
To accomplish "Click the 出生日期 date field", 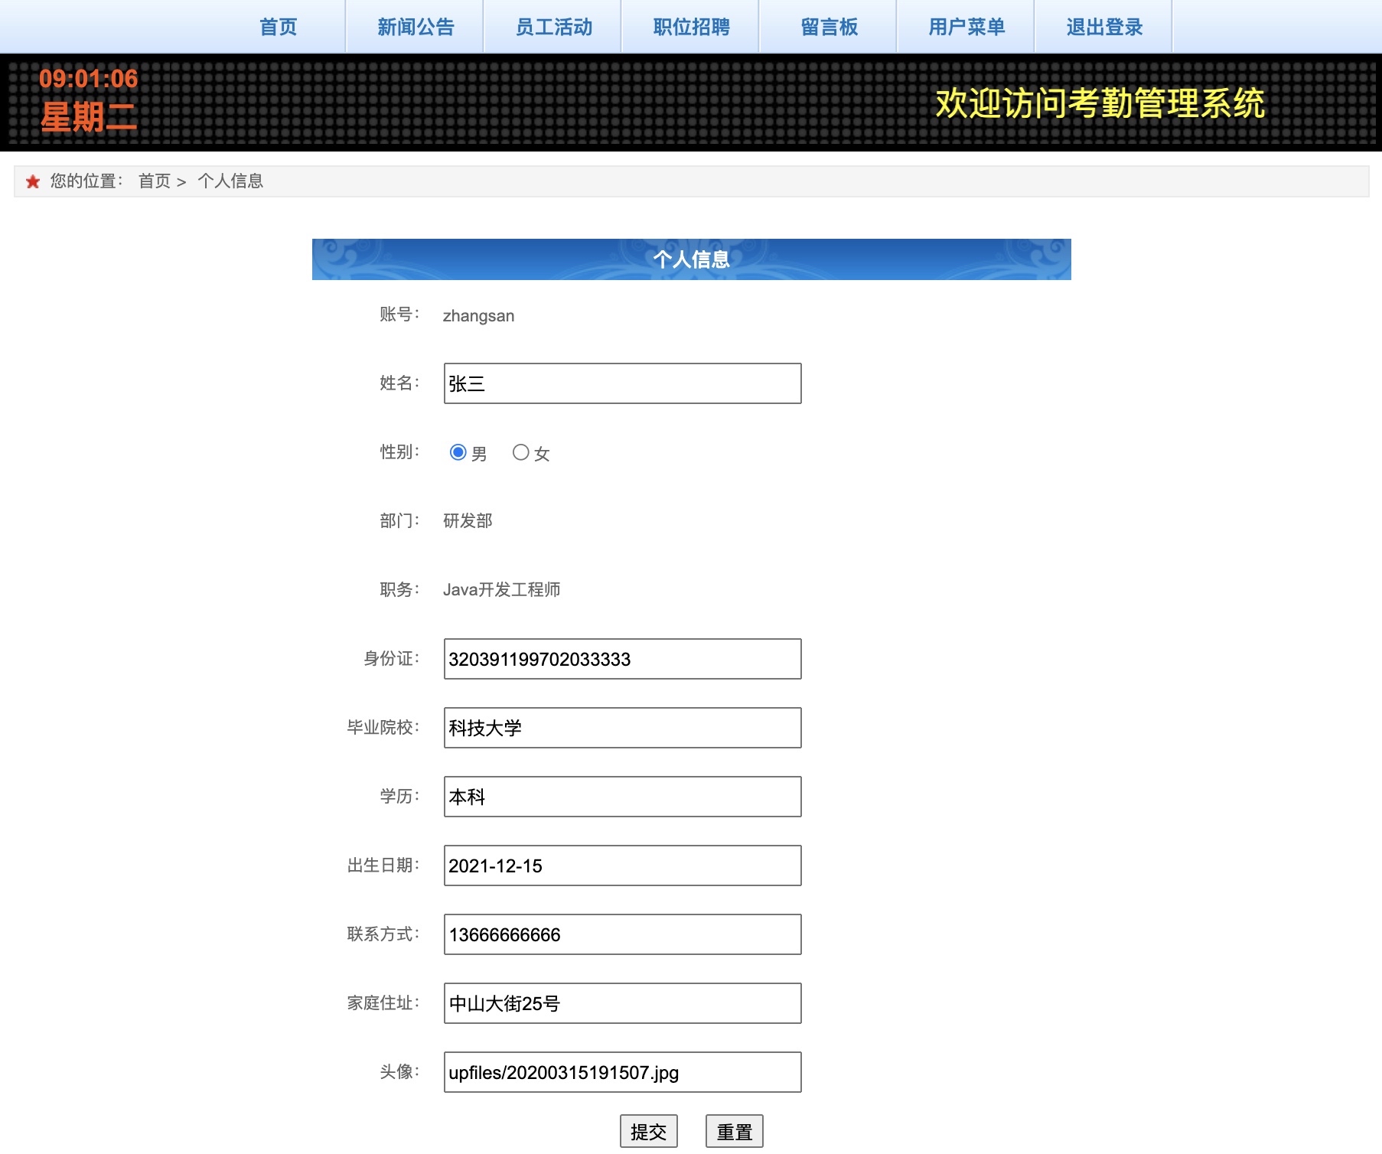I will click(x=621, y=865).
